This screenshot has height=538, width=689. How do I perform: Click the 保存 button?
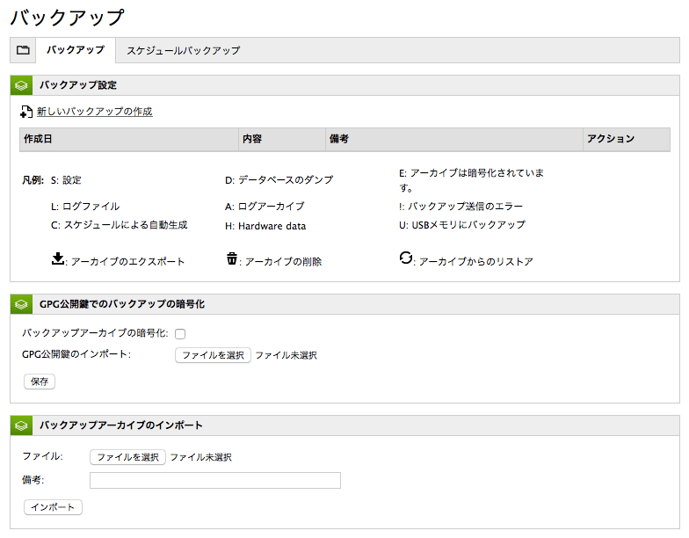click(x=40, y=382)
